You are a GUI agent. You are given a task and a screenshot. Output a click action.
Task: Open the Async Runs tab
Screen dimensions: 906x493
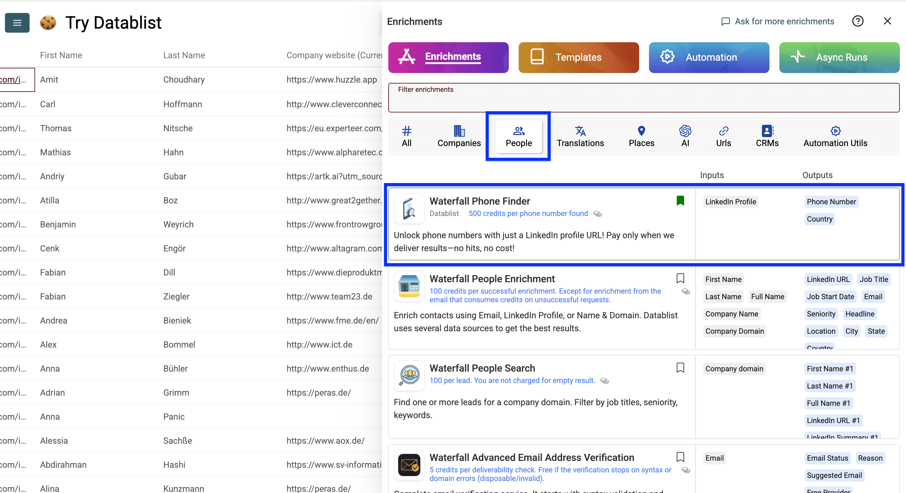pos(839,57)
